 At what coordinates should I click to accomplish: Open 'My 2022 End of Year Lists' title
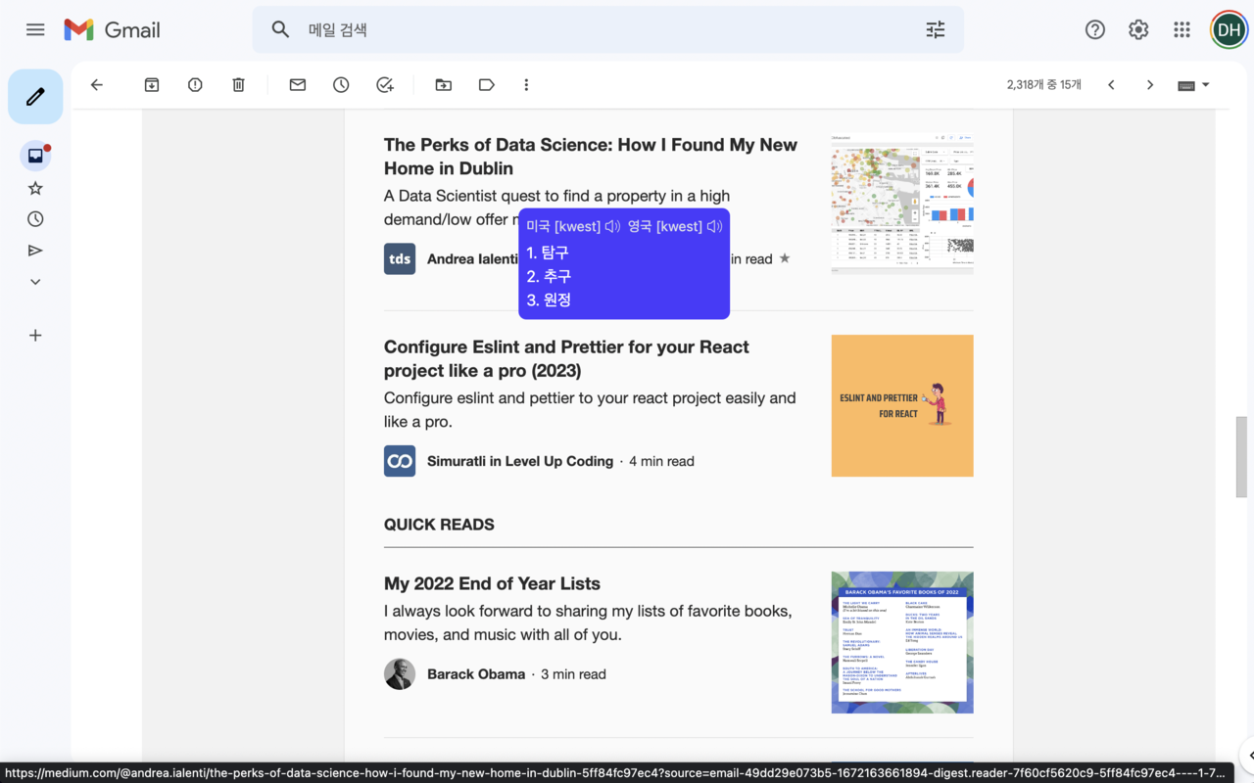click(x=492, y=583)
